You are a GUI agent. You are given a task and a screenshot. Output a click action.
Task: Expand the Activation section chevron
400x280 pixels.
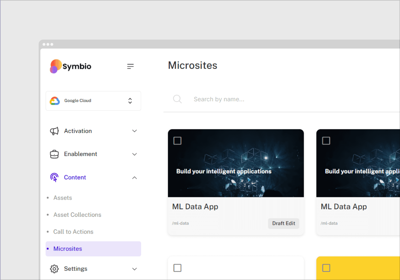click(x=134, y=131)
